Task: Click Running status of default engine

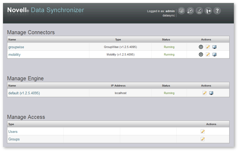Action: 169,93
